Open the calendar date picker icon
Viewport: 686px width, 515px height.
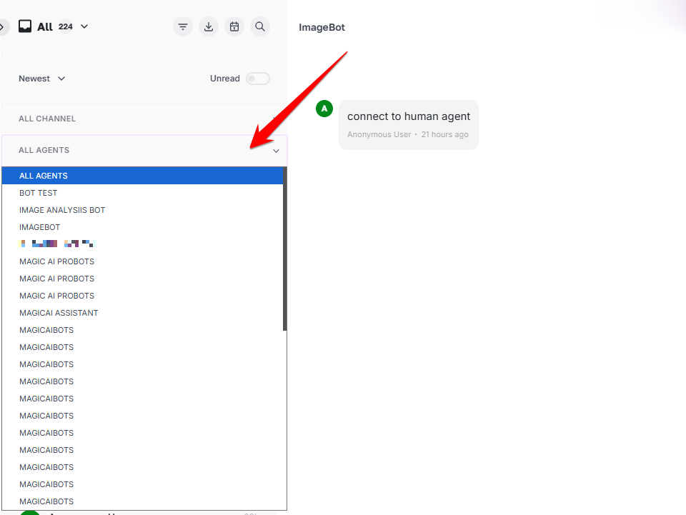(x=234, y=26)
